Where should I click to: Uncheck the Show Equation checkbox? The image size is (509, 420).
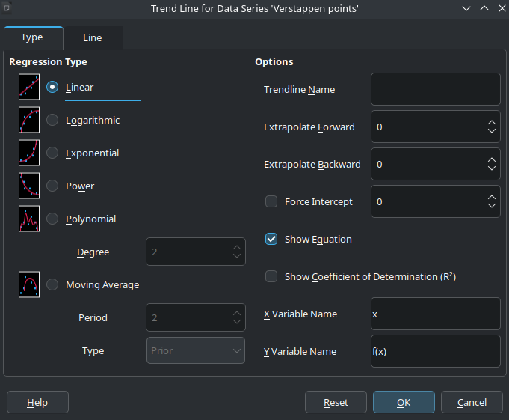point(272,239)
